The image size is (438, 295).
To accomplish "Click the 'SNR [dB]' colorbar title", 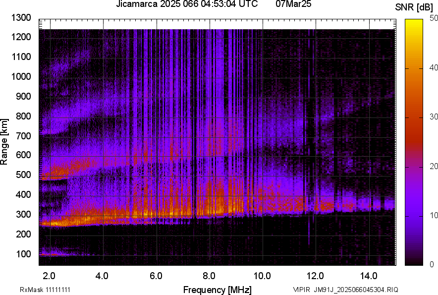I will 415,7.
